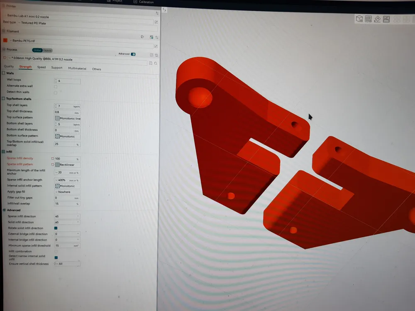Uncheck Rotate solid infill direction
The width and height of the screenshot is (415, 311).
[x=56, y=228]
